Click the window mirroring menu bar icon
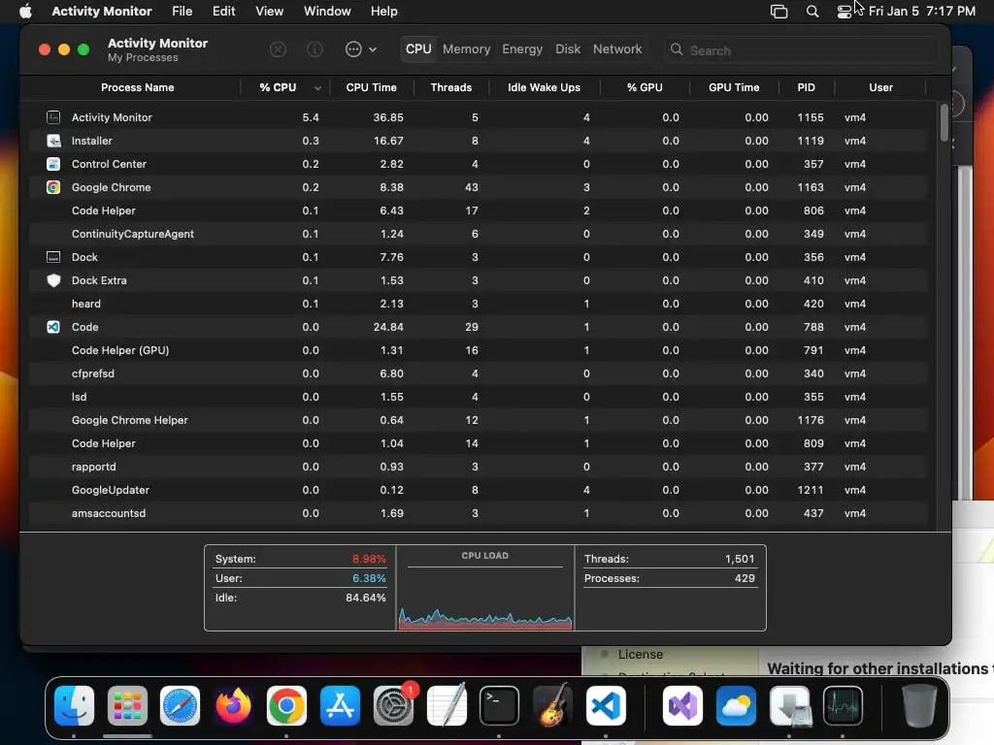The height and width of the screenshot is (745, 994). pos(779,12)
